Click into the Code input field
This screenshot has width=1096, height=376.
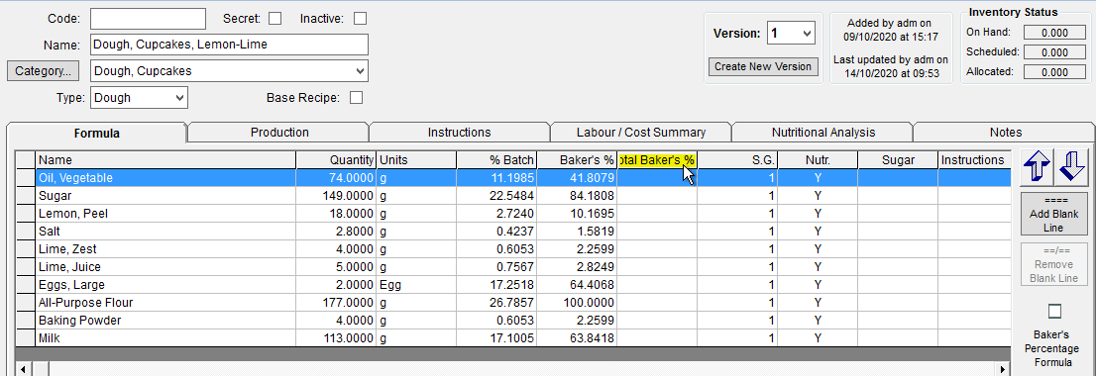(x=149, y=19)
